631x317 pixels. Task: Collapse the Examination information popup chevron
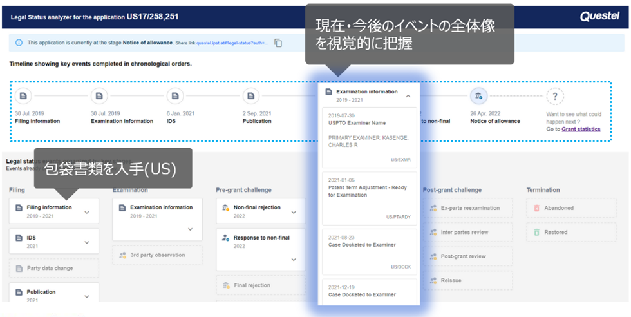[x=408, y=96]
